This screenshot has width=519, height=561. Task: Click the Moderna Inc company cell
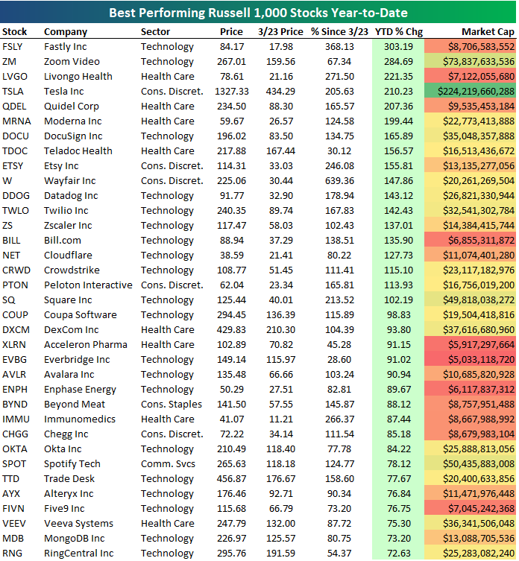[73, 121]
